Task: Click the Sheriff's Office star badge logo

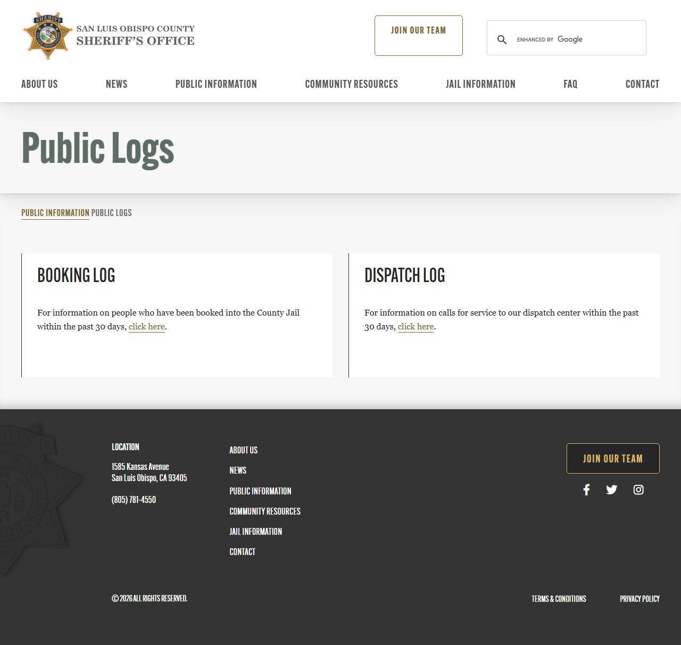Action: (48, 35)
